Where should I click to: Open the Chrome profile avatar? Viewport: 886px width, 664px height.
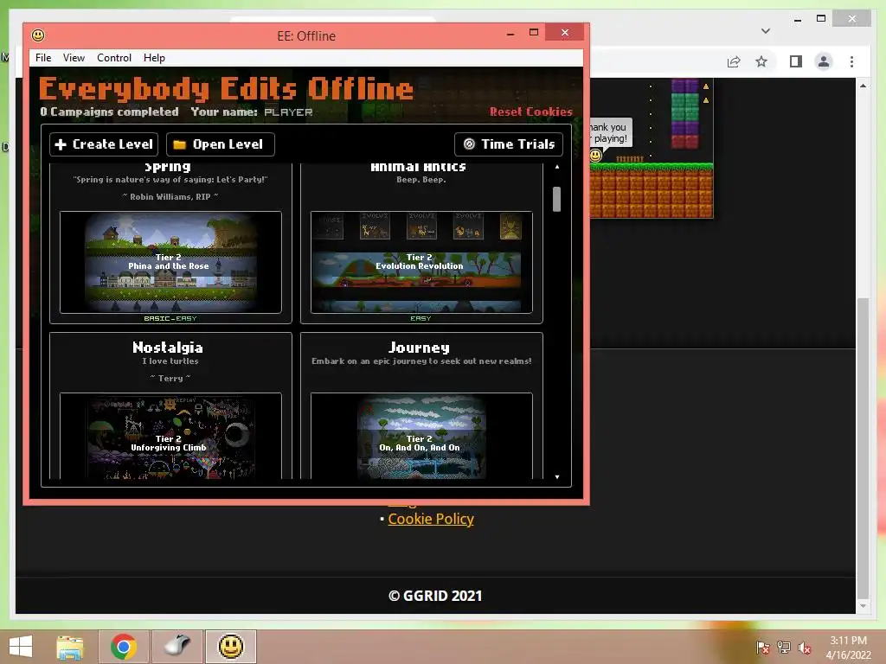(x=824, y=61)
